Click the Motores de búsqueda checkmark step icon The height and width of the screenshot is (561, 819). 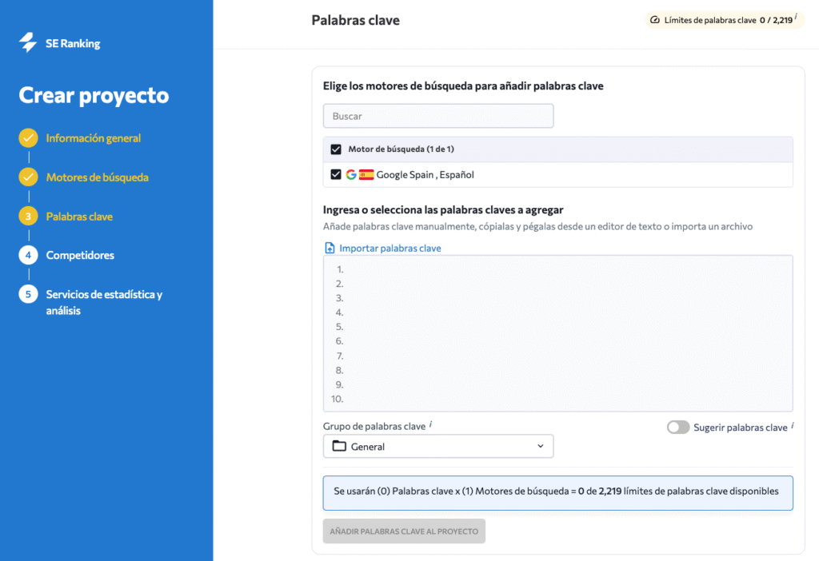click(x=28, y=177)
